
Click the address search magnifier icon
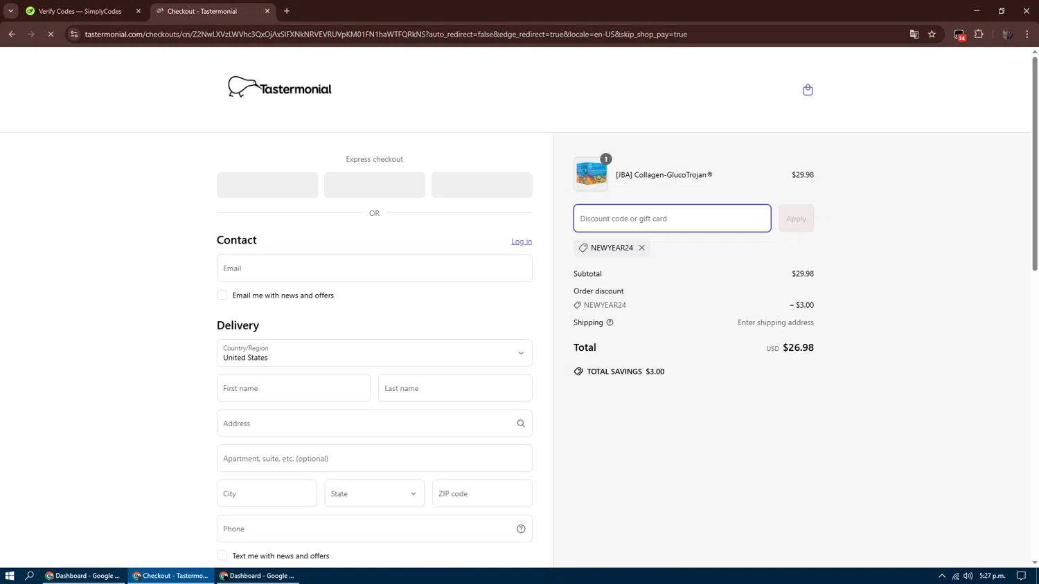[x=521, y=423]
